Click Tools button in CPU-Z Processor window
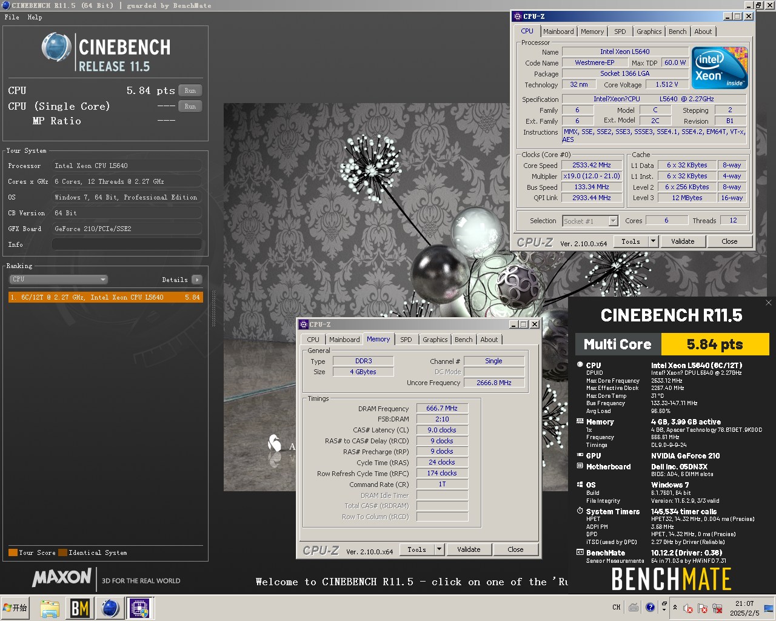Viewport: 776px width, 621px height. point(630,241)
